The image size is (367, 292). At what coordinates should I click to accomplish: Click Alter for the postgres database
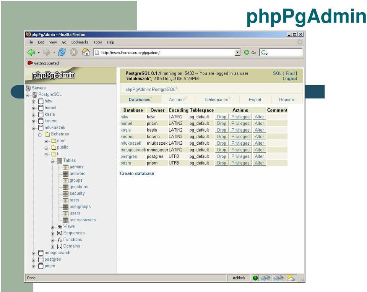point(259,156)
